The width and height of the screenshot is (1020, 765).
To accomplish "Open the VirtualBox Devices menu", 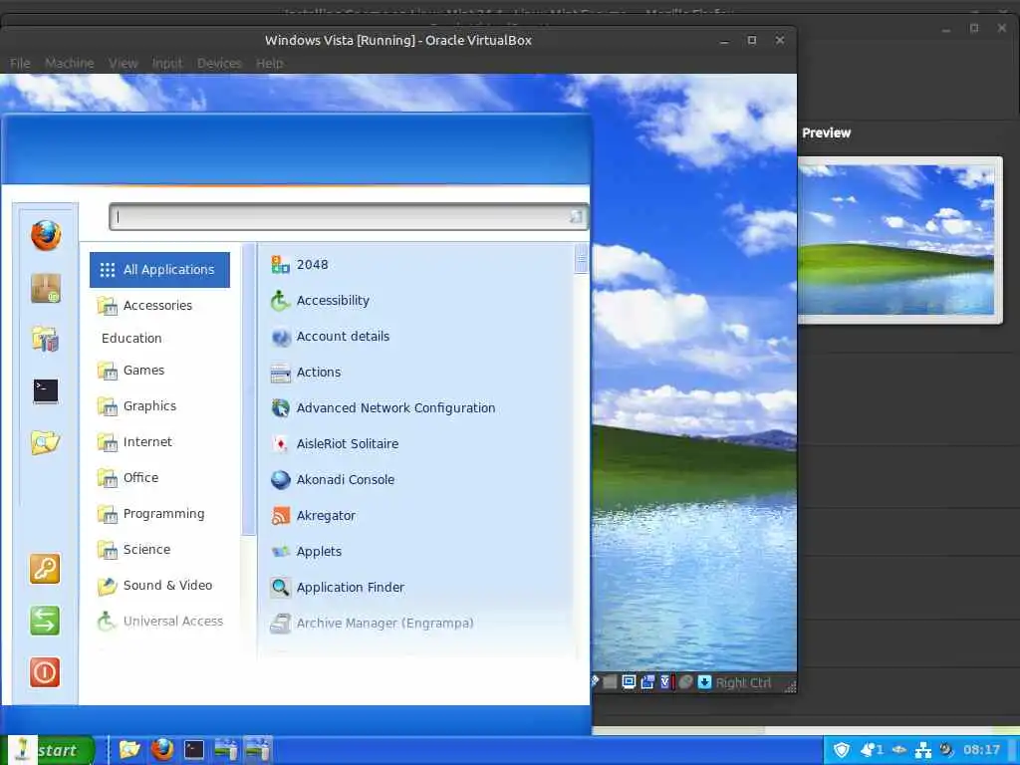I will coord(219,63).
